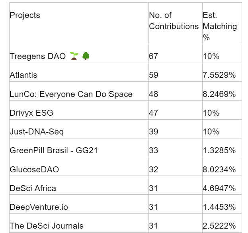Select the GlucoseDAO 8.0234% cell
This screenshot has width=248, height=233.
[219, 170]
